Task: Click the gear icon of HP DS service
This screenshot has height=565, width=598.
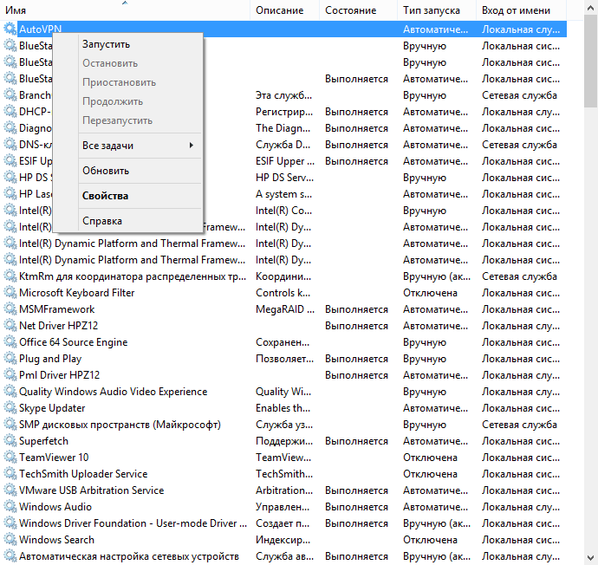Action: coord(10,178)
